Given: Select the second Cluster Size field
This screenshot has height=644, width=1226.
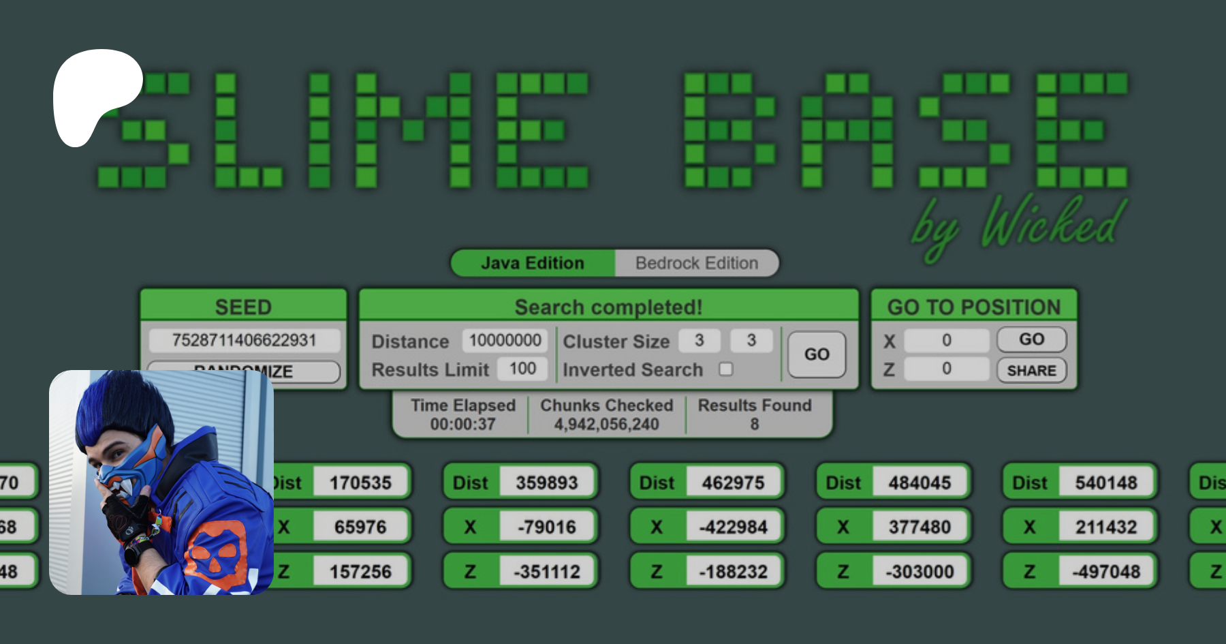Looking at the screenshot, I should [x=751, y=340].
